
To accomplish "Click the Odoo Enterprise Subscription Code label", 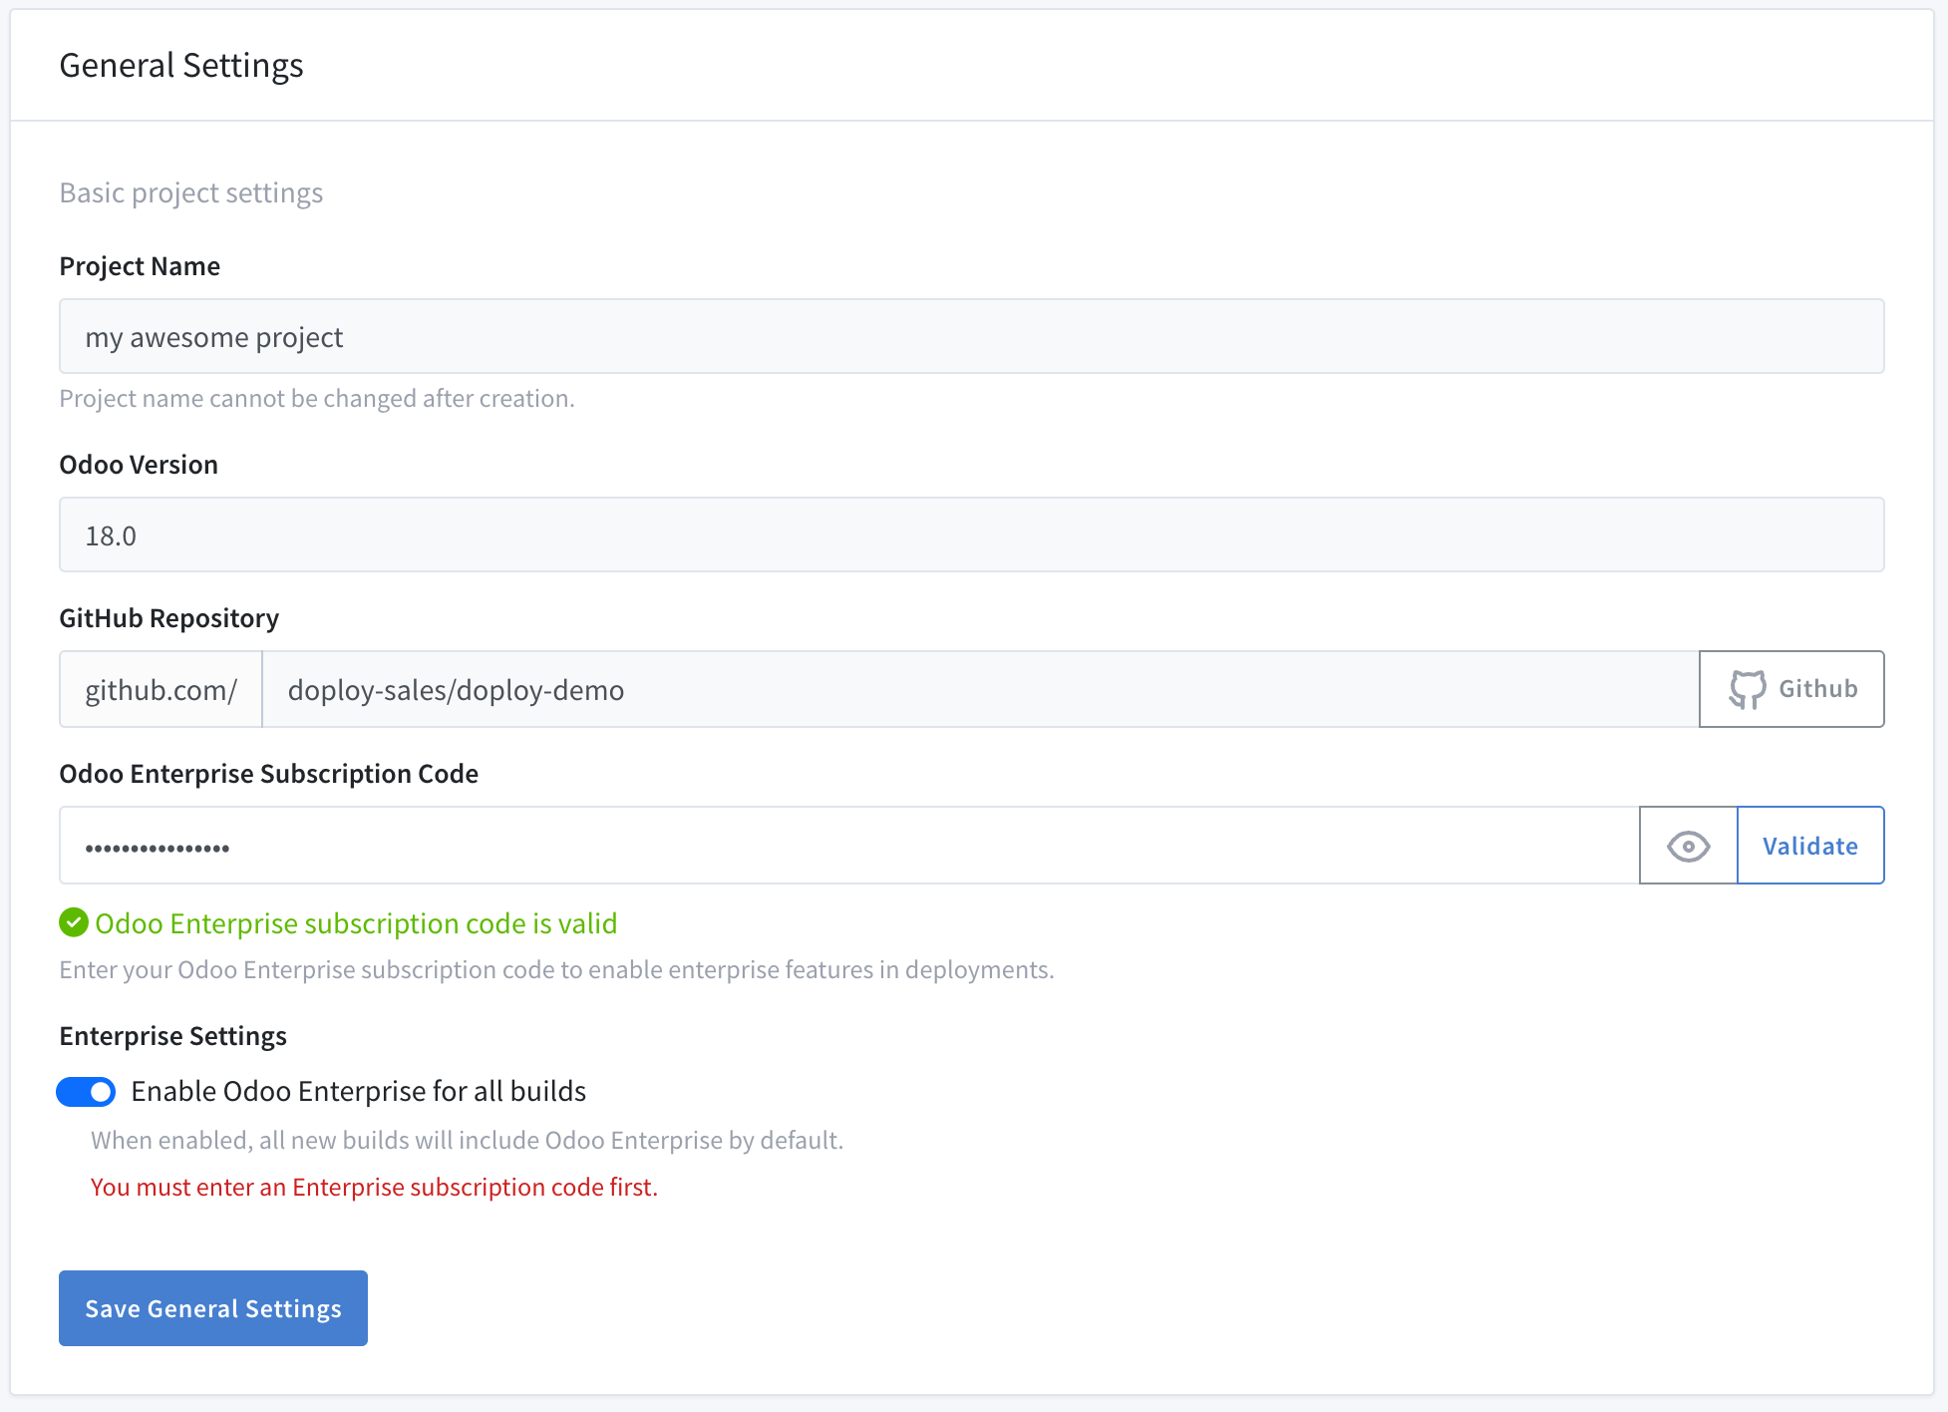I will coord(268,774).
